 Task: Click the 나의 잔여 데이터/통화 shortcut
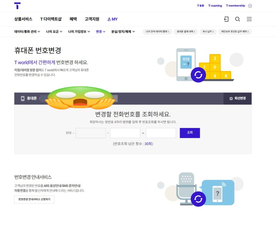[x=157, y=32]
